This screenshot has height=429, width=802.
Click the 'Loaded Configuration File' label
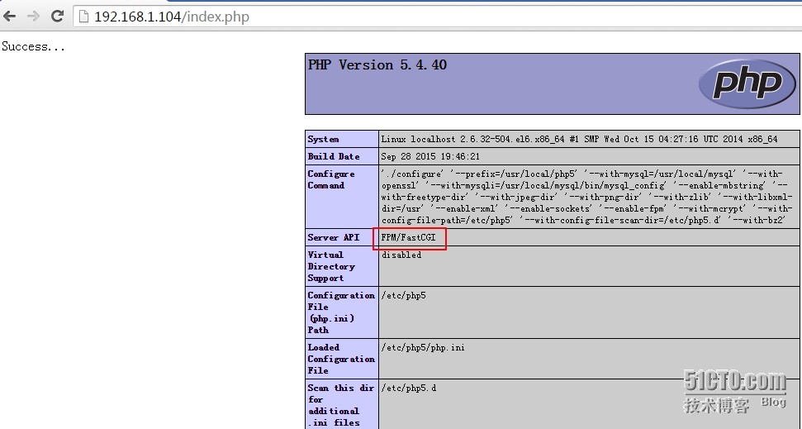click(x=341, y=359)
